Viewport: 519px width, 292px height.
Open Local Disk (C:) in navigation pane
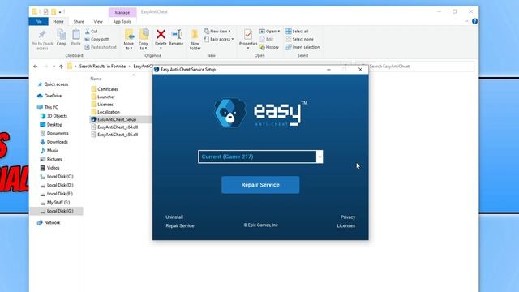click(x=57, y=177)
